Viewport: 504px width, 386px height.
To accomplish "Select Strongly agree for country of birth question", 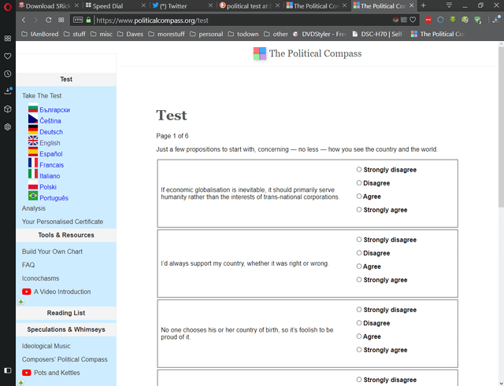I will (359, 350).
